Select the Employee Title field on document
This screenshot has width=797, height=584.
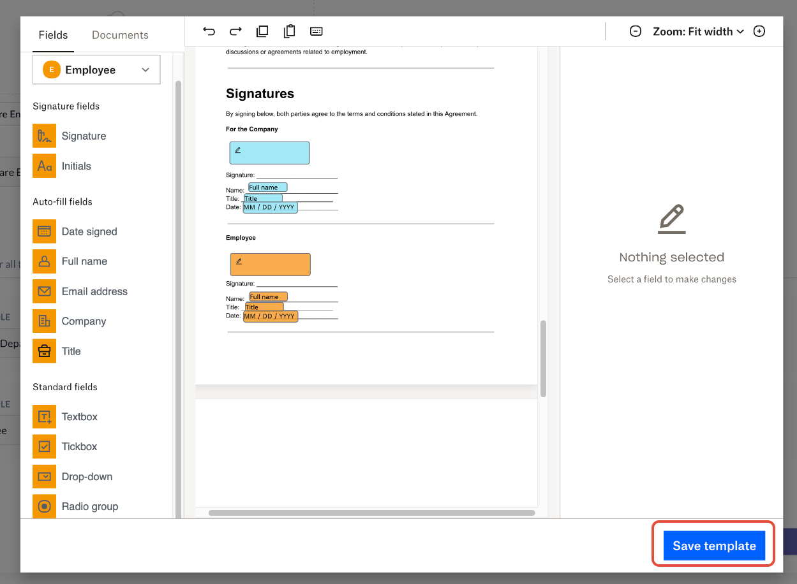[x=264, y=307]
